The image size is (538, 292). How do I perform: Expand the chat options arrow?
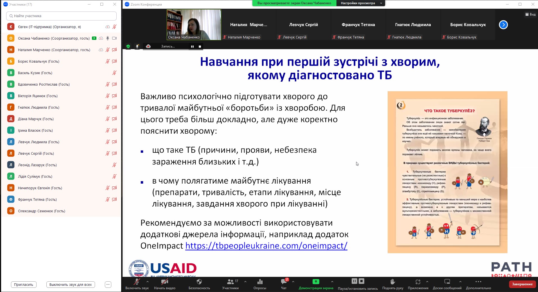pos(293,281)
